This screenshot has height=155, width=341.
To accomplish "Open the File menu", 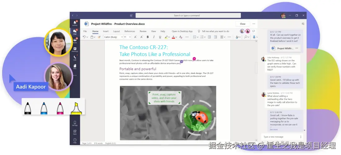I will click(x=85, y=31).
